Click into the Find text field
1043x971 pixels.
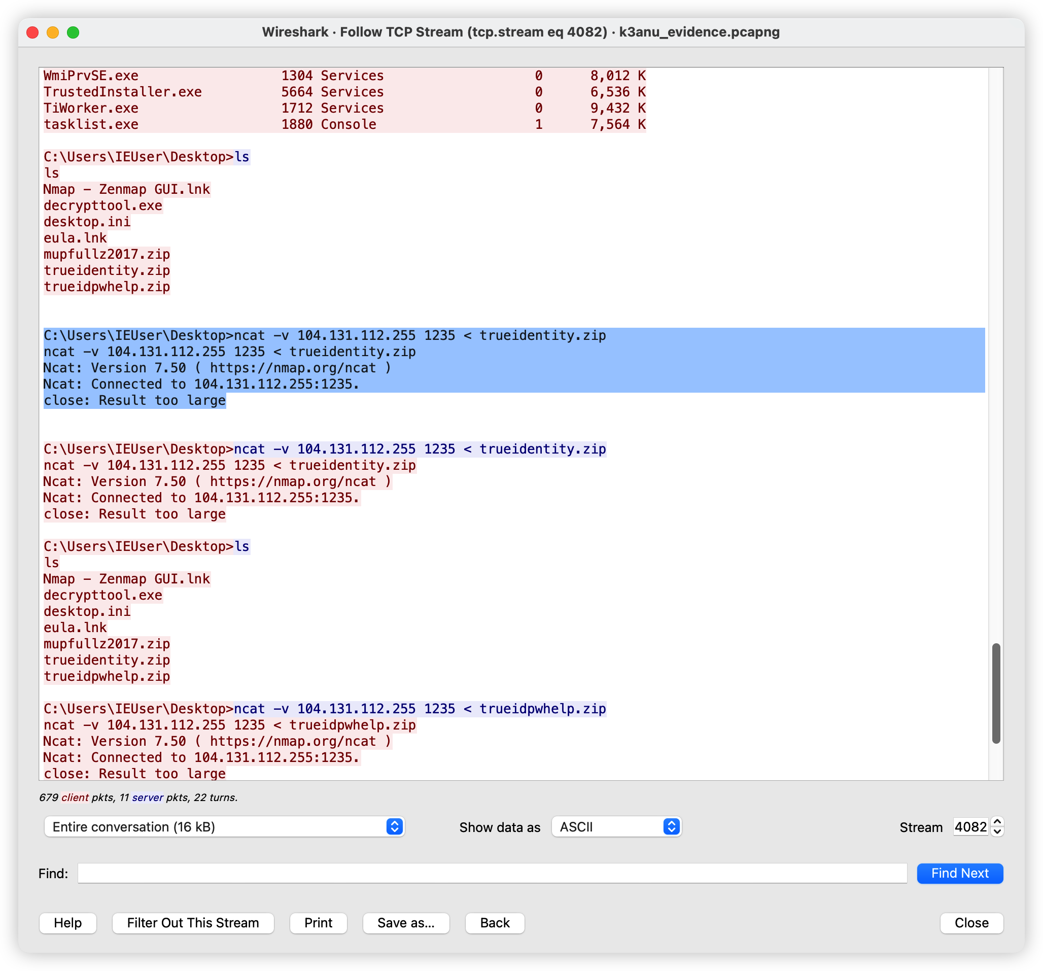pos(492,873)
